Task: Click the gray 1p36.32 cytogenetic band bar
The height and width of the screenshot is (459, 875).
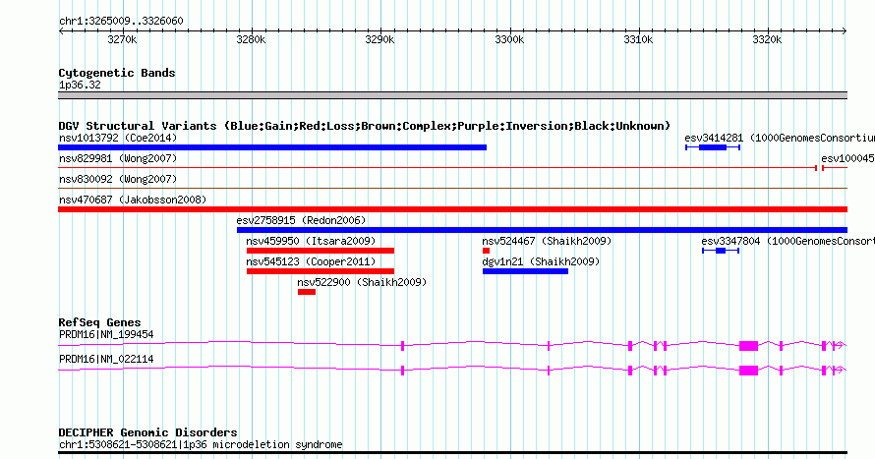Action: pos(452,95)
